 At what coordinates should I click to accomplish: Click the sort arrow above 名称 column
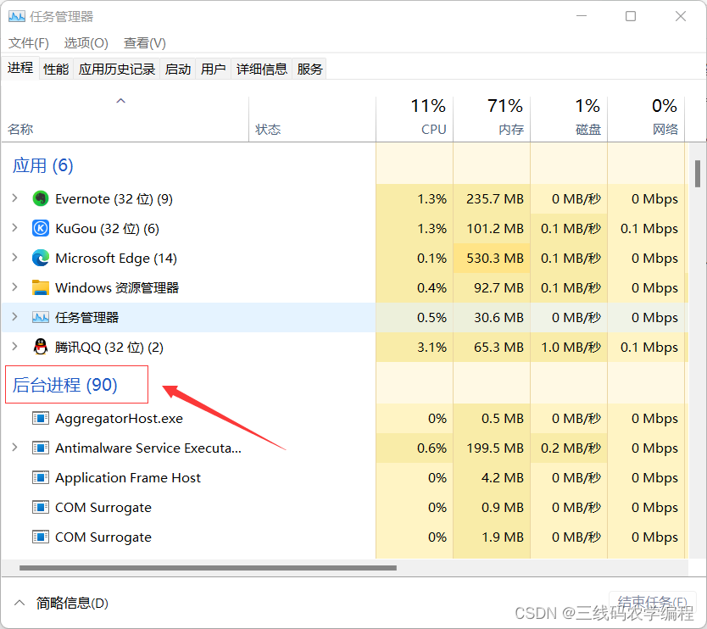[x=121, y=101]
